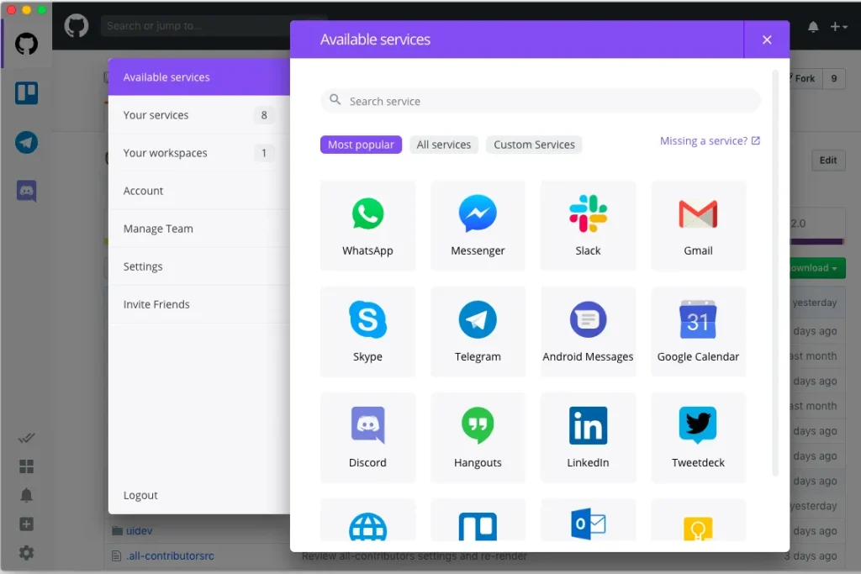
Task: Select the All services filter tab
Action: point(444,145)
